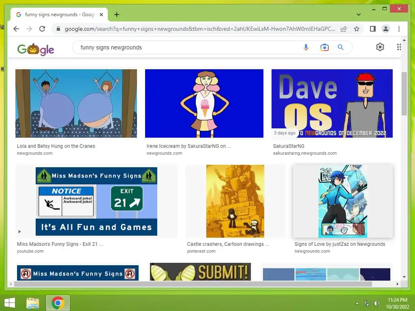The image size is (415, 311).
Task: Click Chrome icon in taskbar
Action: 58,303
